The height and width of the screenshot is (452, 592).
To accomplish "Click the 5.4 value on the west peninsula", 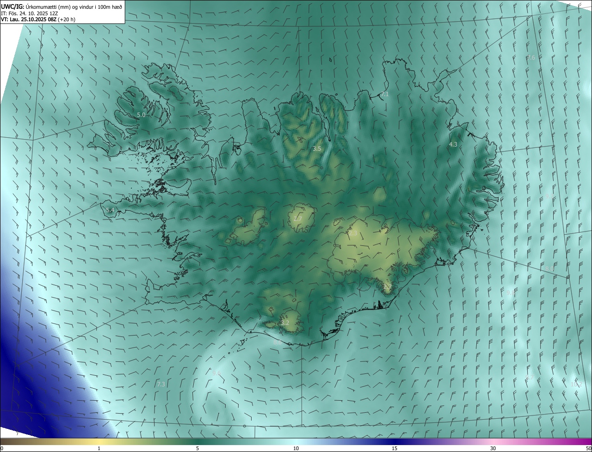I will tap(110, 210).
